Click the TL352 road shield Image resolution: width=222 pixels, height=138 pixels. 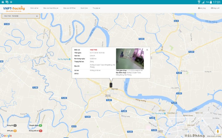click(141, 39)
